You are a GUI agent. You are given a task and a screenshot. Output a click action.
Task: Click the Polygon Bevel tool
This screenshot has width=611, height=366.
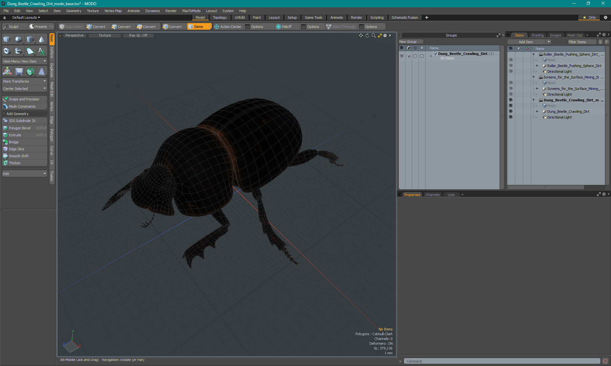coord(25,128)
